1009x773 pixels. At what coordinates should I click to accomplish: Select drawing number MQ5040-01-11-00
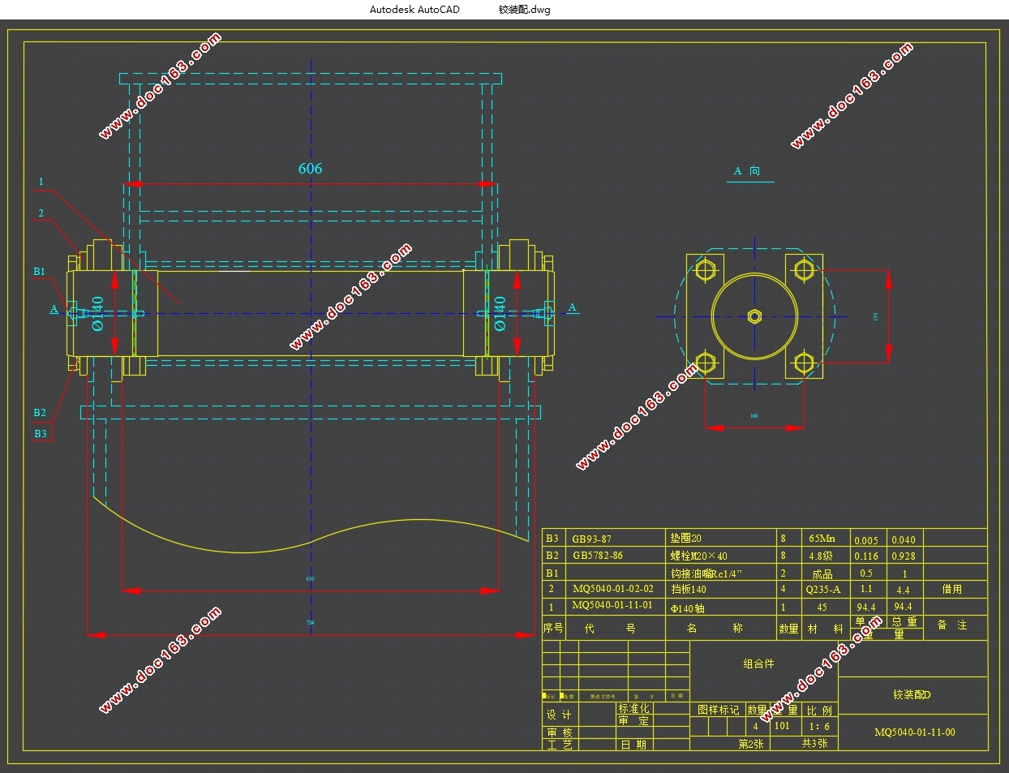[914, 732]
